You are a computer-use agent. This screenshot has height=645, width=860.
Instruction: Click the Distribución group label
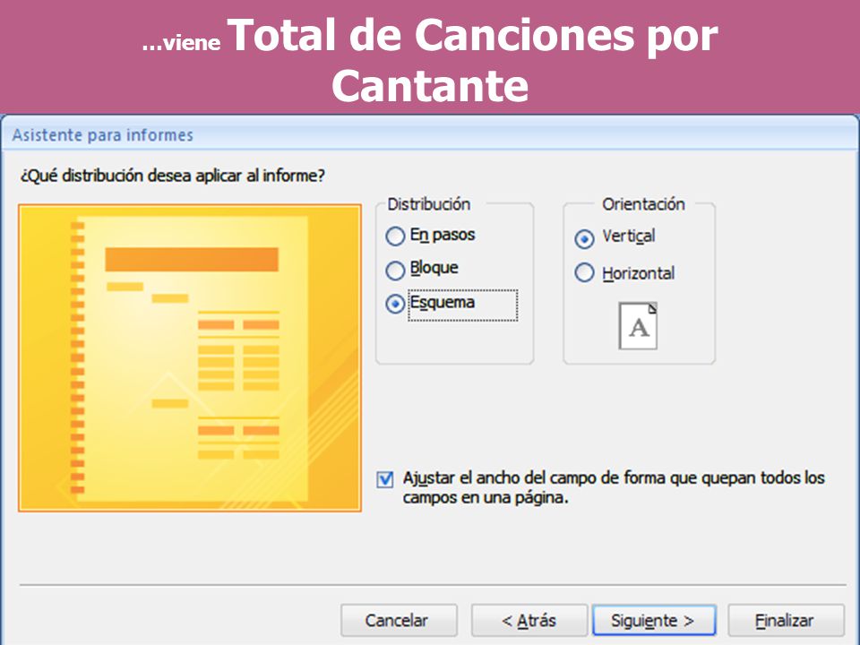pos(429,204)
